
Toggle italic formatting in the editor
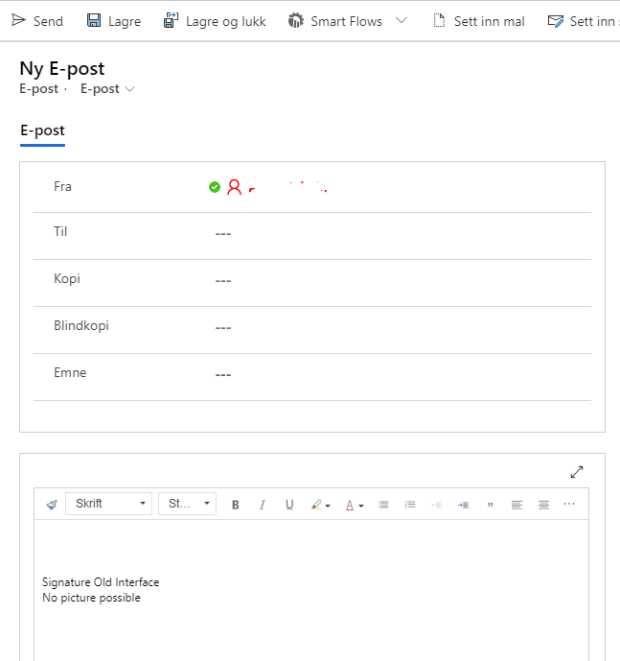(x=263, y=505)
